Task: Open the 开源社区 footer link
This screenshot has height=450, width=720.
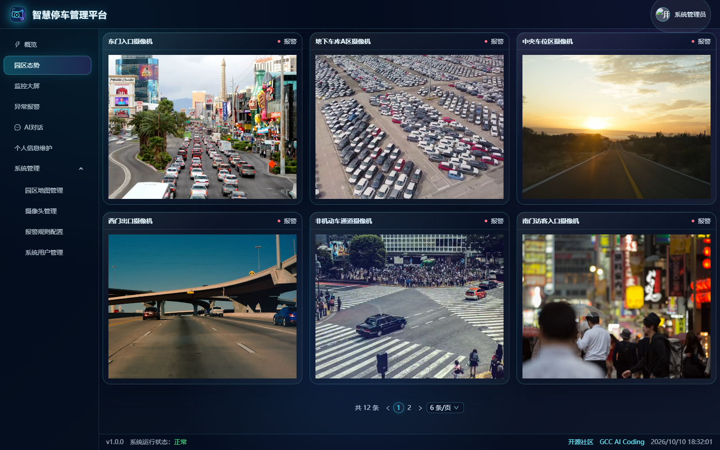Action: [x=580, y=442]
